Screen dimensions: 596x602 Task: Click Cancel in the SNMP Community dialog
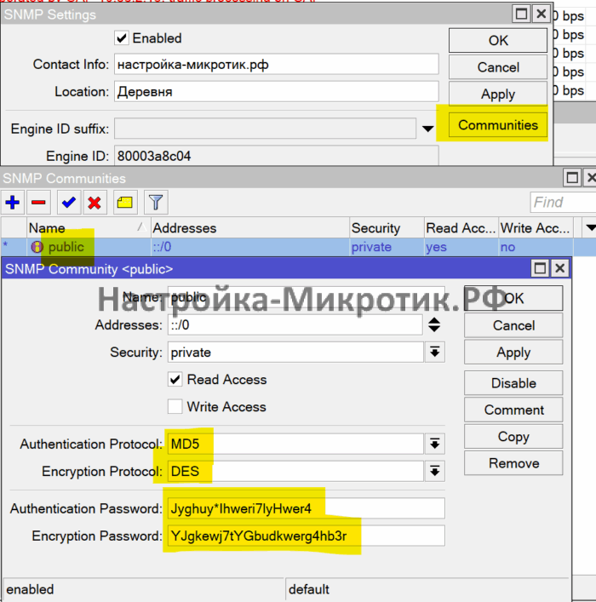click(x=513, y=325)
